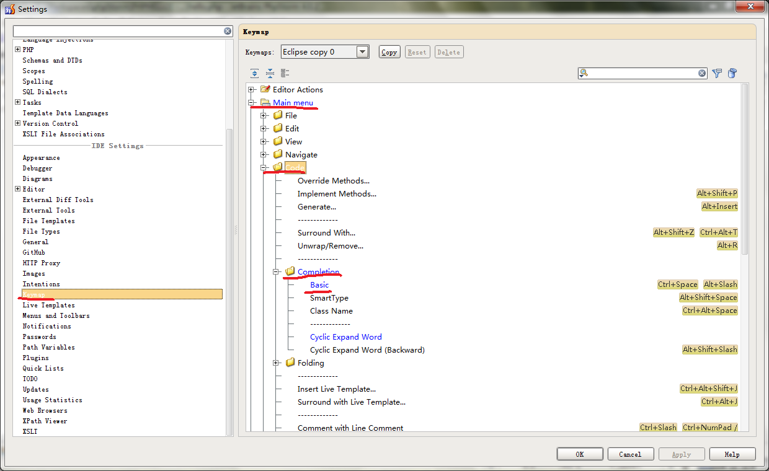Screen dimensions: 769x471
Task: Open the Plugins settings page
Action: click(x=35, y=358)
